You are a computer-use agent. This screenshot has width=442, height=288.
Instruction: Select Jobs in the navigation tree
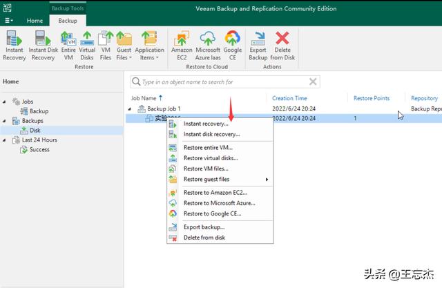(28, 102)
